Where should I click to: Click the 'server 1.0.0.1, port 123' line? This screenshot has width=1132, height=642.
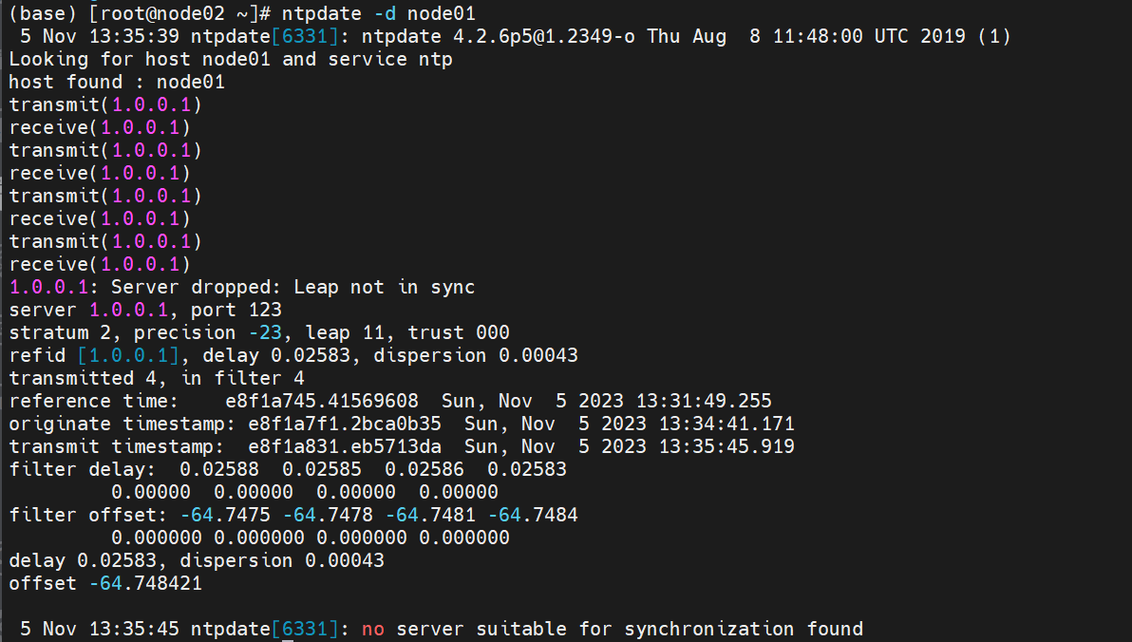pyautogui.click(x=145, y=310)
